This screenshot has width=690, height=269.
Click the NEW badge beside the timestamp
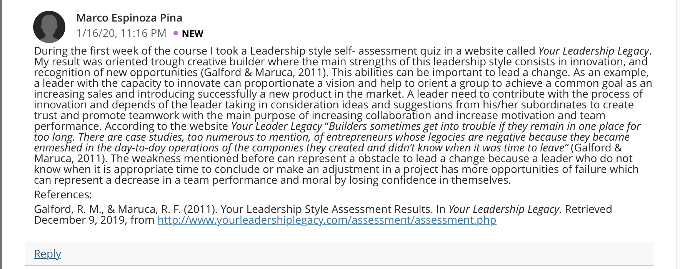(192, 34)
